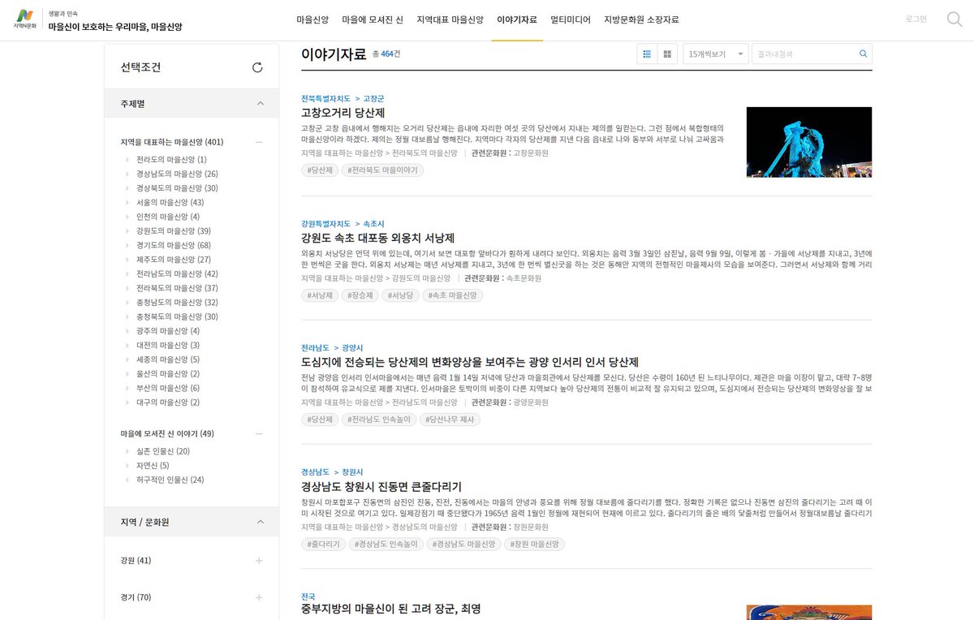The image size is (974, 620).
Task: Open the 마을에 모셔진 신 menu
Action: [x=373, y=19]
